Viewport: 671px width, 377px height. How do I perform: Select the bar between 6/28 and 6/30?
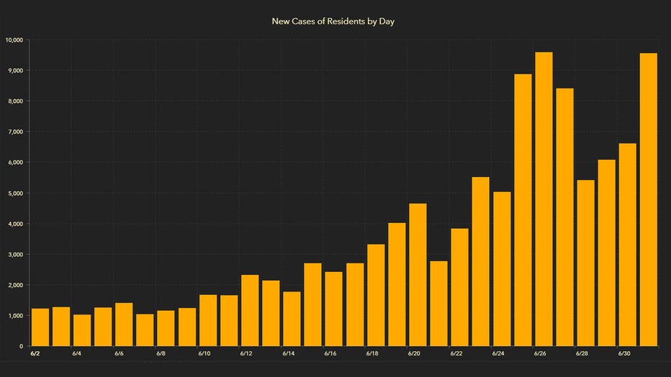tap(607, 253)
